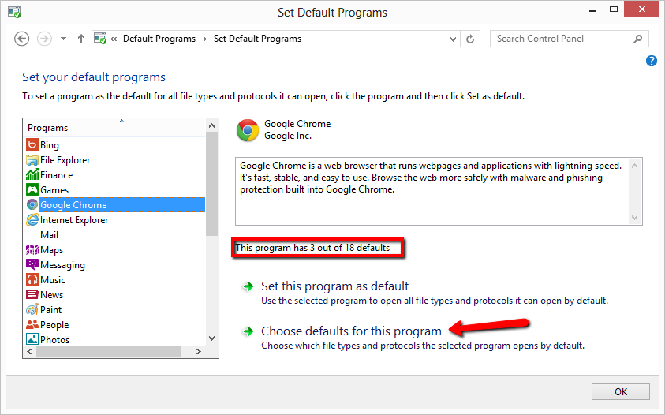Click the Games controller icon

click(32, 189)
